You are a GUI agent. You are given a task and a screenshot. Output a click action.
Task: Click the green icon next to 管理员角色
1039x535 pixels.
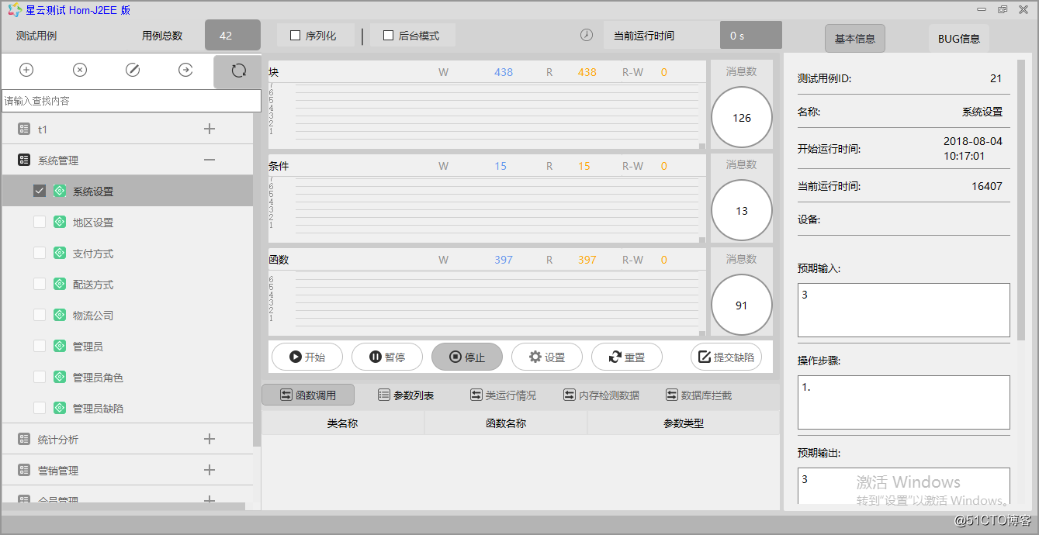tap(60, 377)
